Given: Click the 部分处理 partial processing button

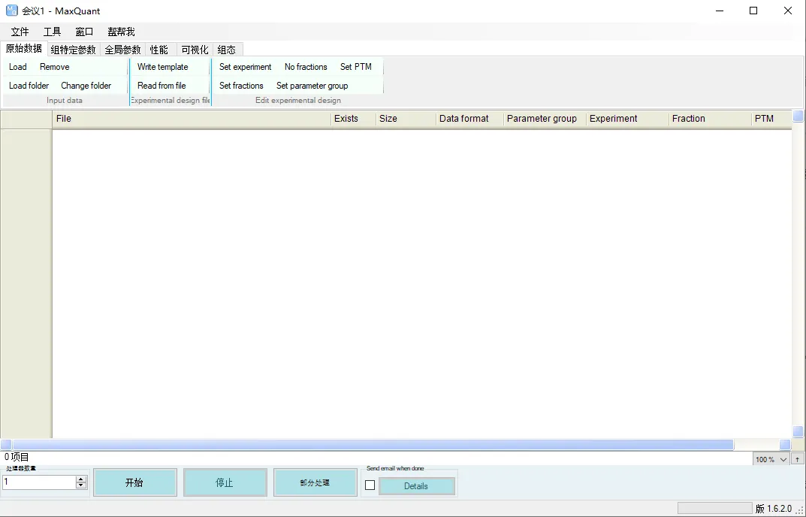Looking at the screenshot, I should pyautogui.click(x=315, y=482).
